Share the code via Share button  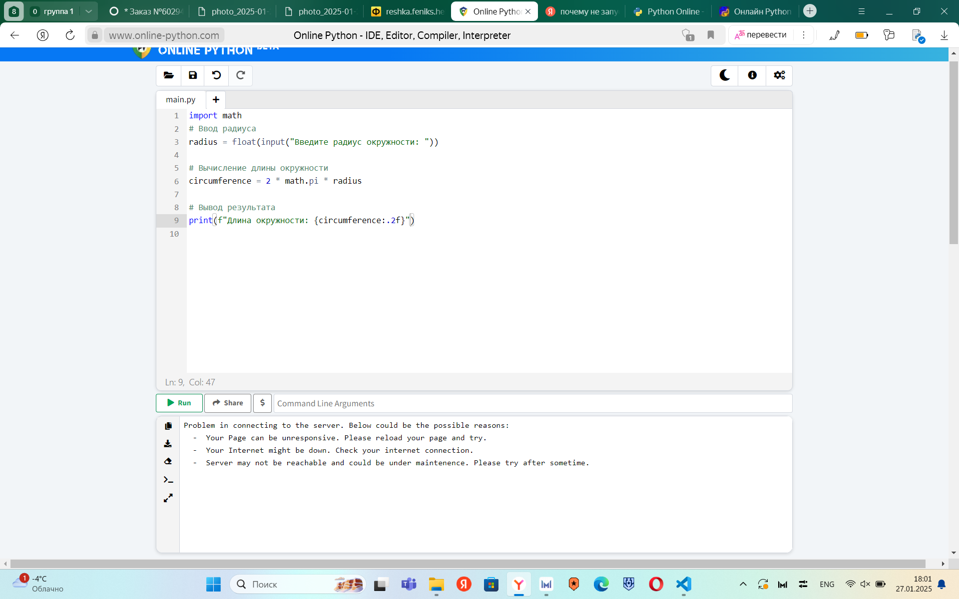coord(228,403)
